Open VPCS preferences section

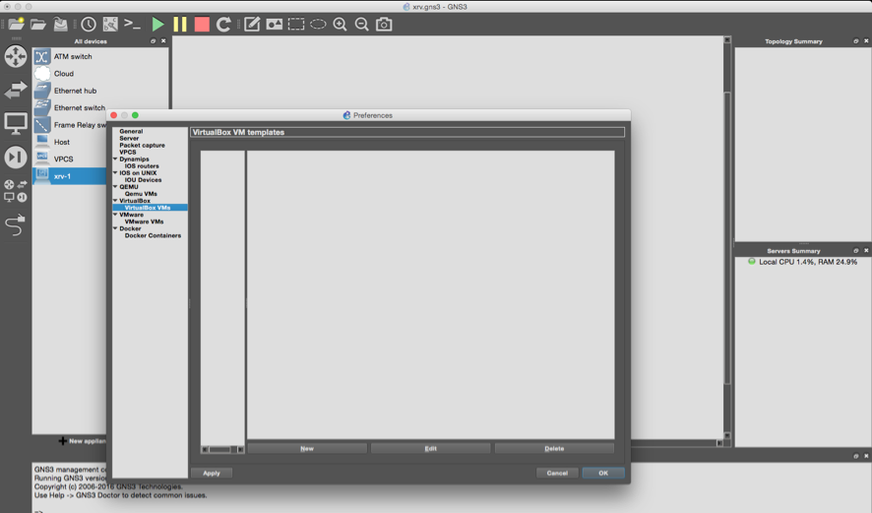[127, 152]
